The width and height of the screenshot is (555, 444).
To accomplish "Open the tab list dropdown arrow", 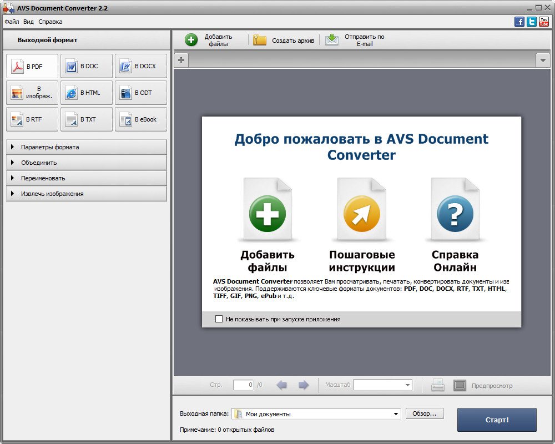I will (x=543, y=60).
